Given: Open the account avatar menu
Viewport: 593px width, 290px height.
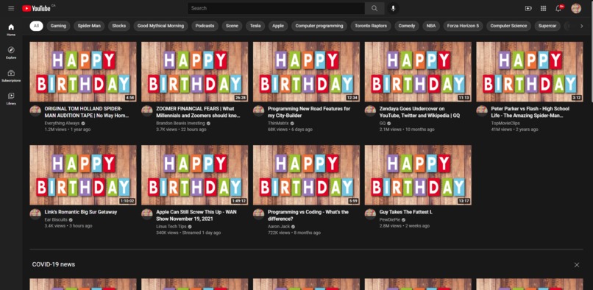Looking at the screenshot, I should tap(576, 8).
